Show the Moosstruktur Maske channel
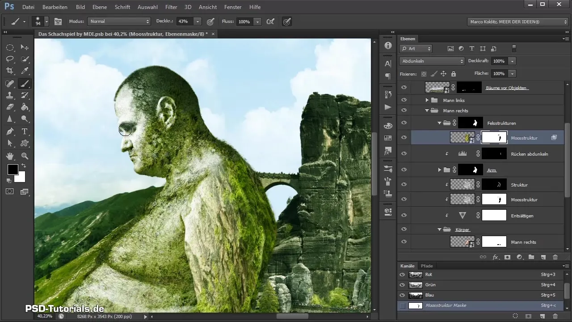 (402, 305)
